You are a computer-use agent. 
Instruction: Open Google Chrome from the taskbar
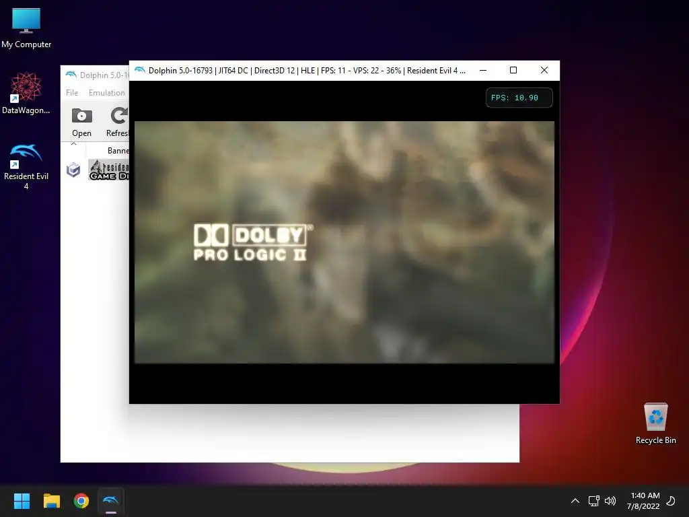81,501
